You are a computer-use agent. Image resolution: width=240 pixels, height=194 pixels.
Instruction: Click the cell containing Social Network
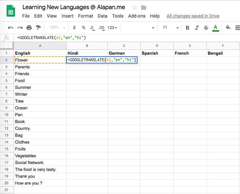tap(40, 162)
